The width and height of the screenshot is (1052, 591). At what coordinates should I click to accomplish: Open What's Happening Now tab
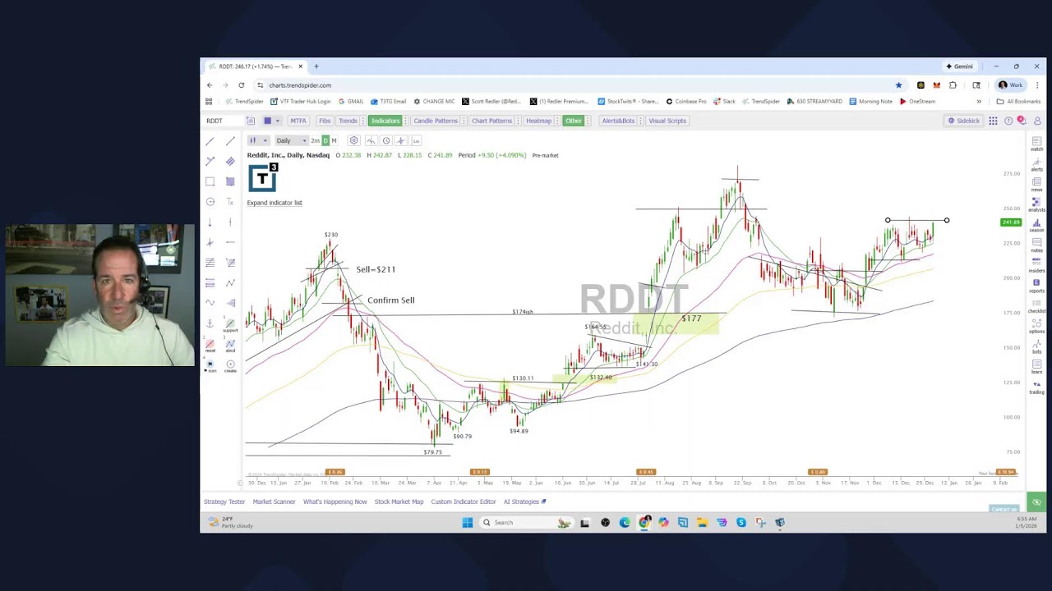pyautogui.click(x=335, y=502)
